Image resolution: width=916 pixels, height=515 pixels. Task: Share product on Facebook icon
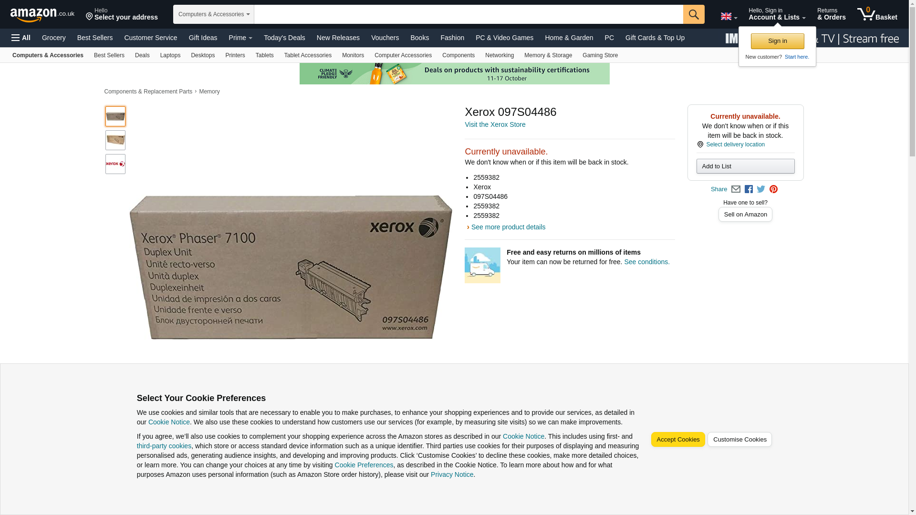click(x=749, y=189)
